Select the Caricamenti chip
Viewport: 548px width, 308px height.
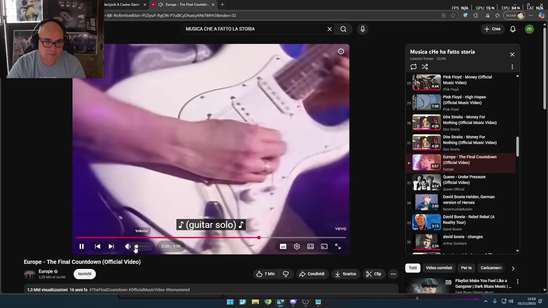(x=491, y=268)
